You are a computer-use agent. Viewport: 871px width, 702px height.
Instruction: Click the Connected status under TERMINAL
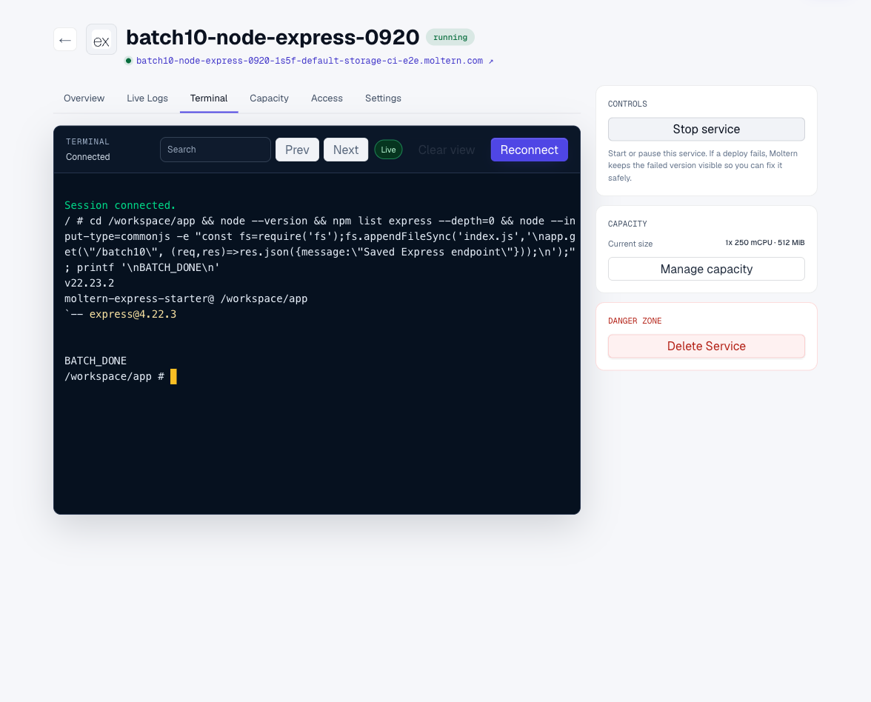point(87,157)
